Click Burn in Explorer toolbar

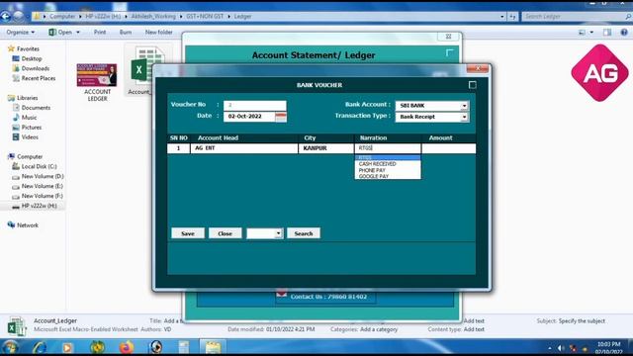pos(126,33)
